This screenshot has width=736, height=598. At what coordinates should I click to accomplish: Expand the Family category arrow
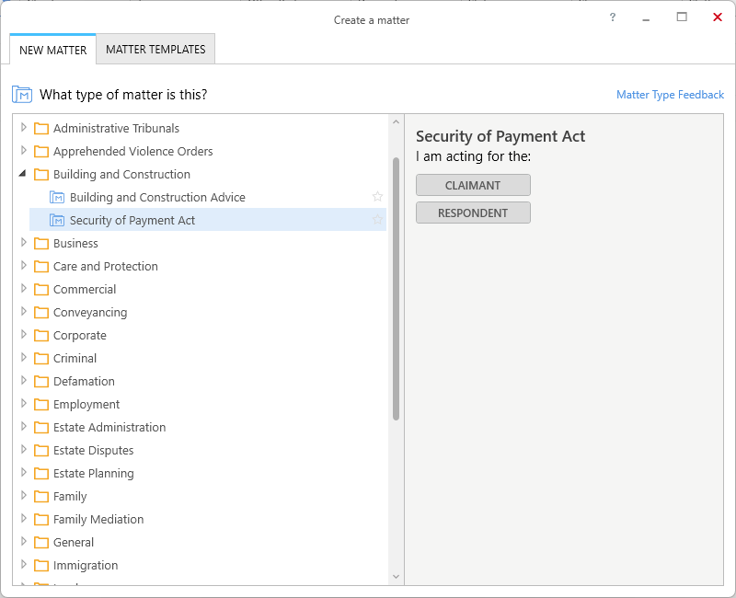point(24,495)
